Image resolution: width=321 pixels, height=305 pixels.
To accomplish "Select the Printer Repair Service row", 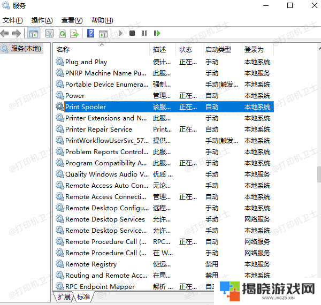I will click(164, 129).
